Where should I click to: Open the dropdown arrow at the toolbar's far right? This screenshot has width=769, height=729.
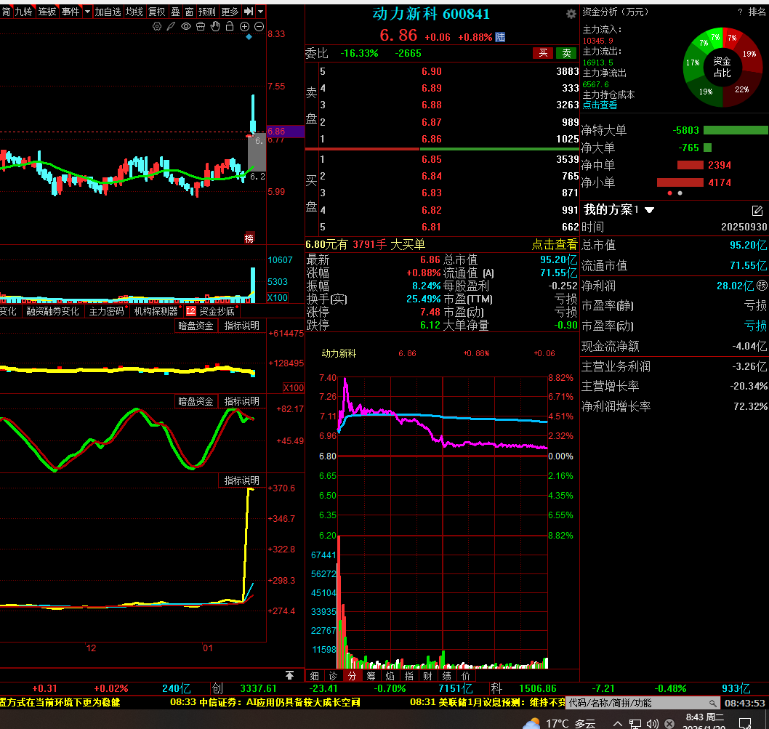[261, 12]
